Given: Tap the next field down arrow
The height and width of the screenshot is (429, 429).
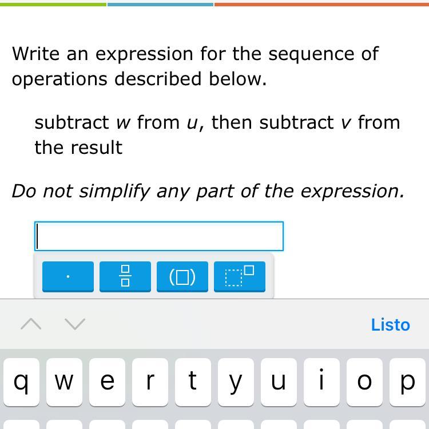Looking at the screenshot, I should [75, 324].
